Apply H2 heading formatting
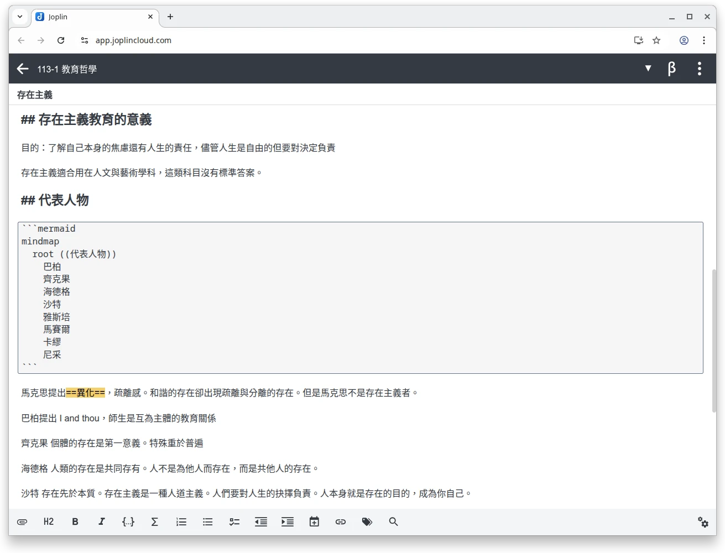Image resolution: width=725 pixels, height=553 pixels. pyautogui.click(x=49, y=521)
